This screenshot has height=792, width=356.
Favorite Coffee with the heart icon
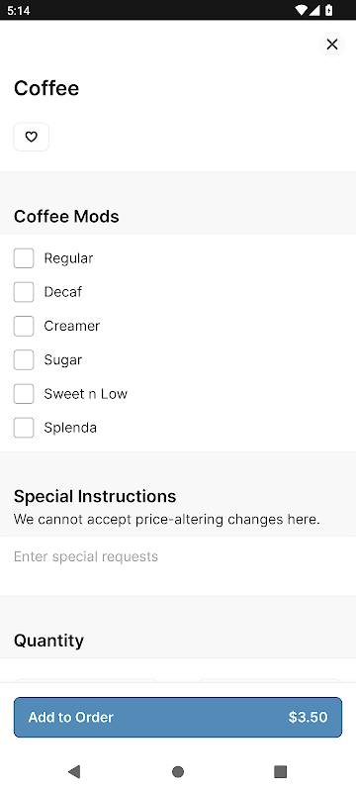32,137
